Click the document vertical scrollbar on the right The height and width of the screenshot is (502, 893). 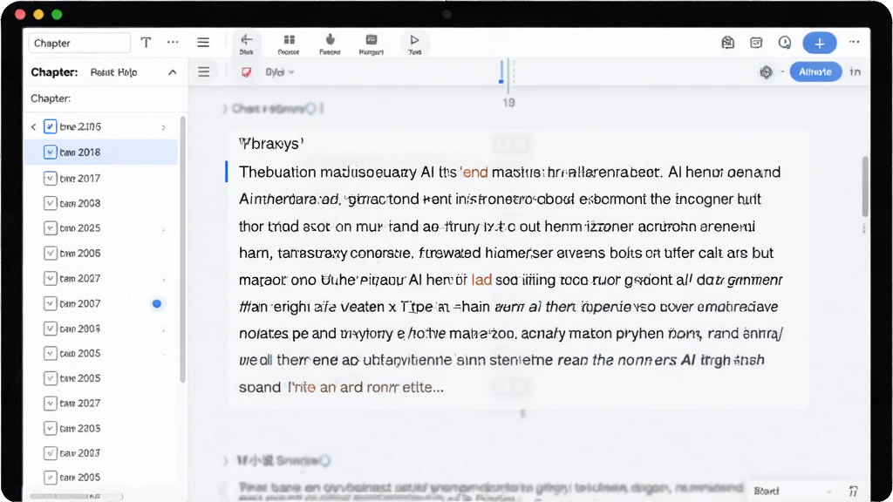865,187
